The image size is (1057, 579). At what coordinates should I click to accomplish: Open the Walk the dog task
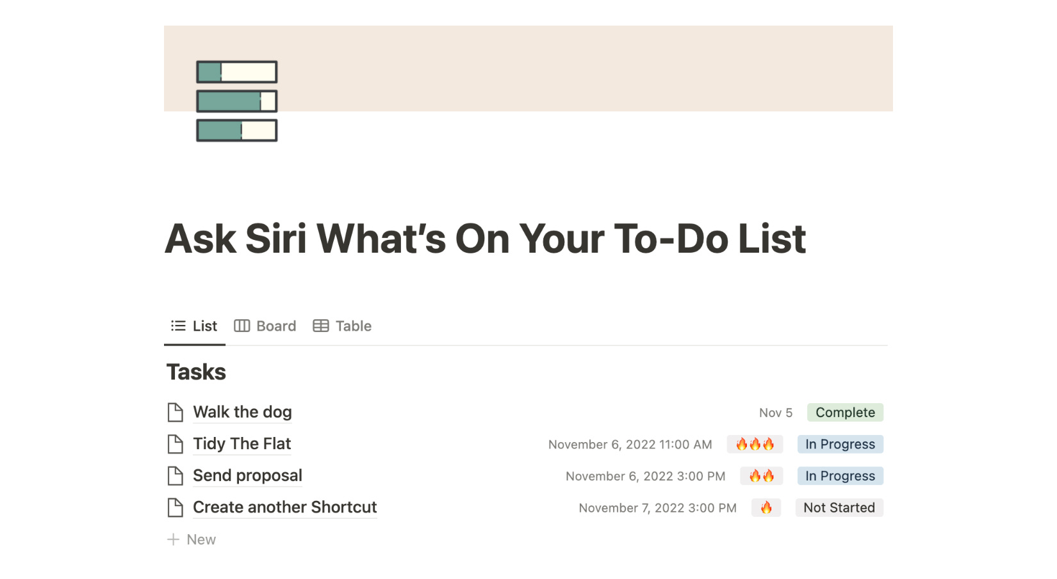(242, 412)
